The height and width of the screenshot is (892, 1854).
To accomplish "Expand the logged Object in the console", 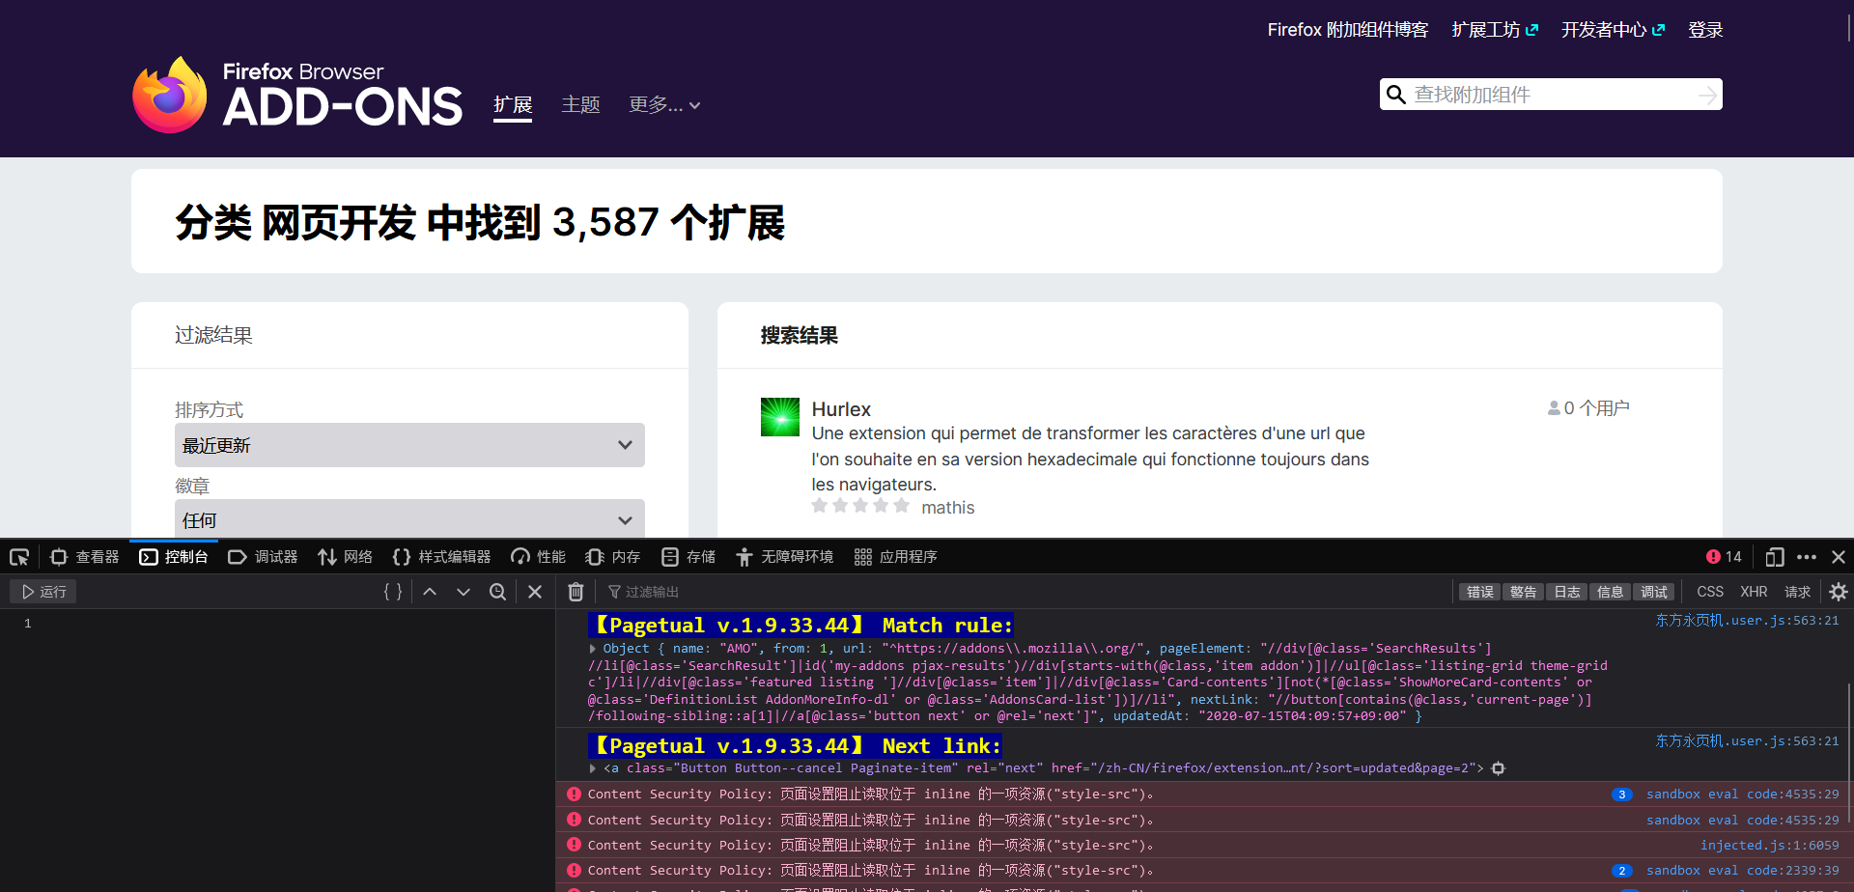I will click(x=593, y=648).
